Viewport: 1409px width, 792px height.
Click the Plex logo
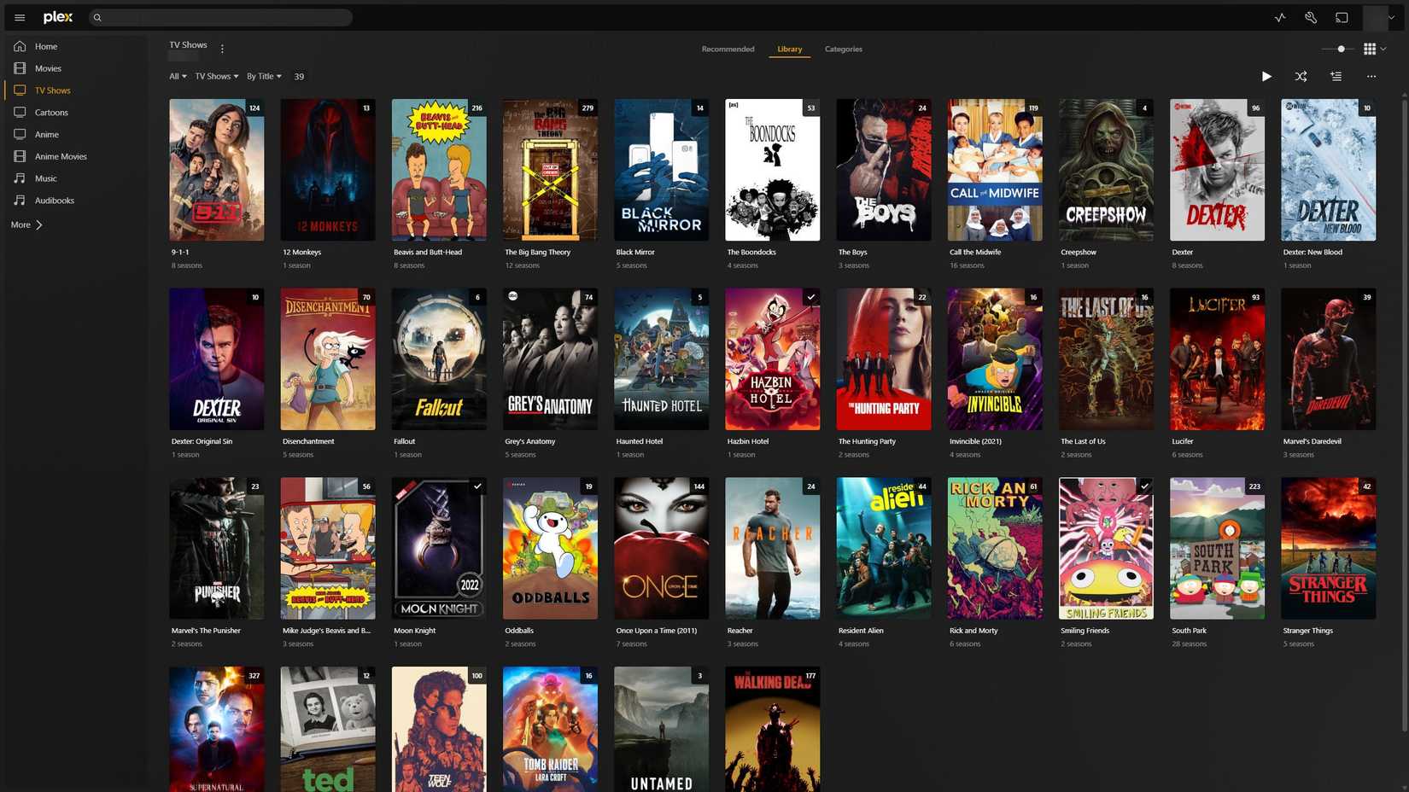[x=58, y=17]
